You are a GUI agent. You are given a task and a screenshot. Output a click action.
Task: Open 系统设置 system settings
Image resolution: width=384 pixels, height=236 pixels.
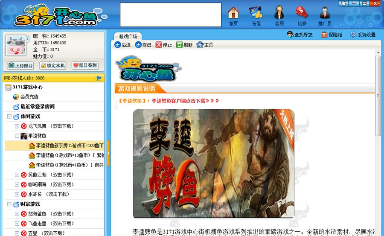click(363, 35)
